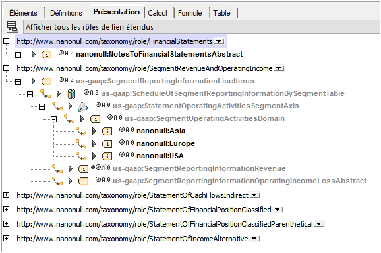The image size is (381, 253).
Task: Open the Définitions tab
Action: coord(66,12)
